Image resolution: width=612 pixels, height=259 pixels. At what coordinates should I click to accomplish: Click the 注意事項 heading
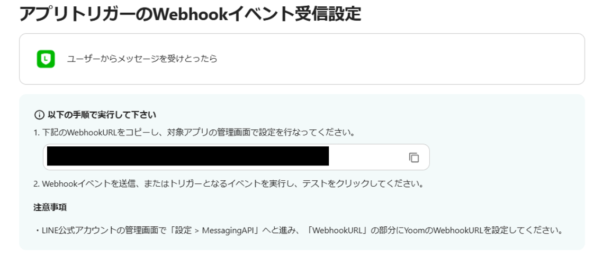[x=50, y=207]
